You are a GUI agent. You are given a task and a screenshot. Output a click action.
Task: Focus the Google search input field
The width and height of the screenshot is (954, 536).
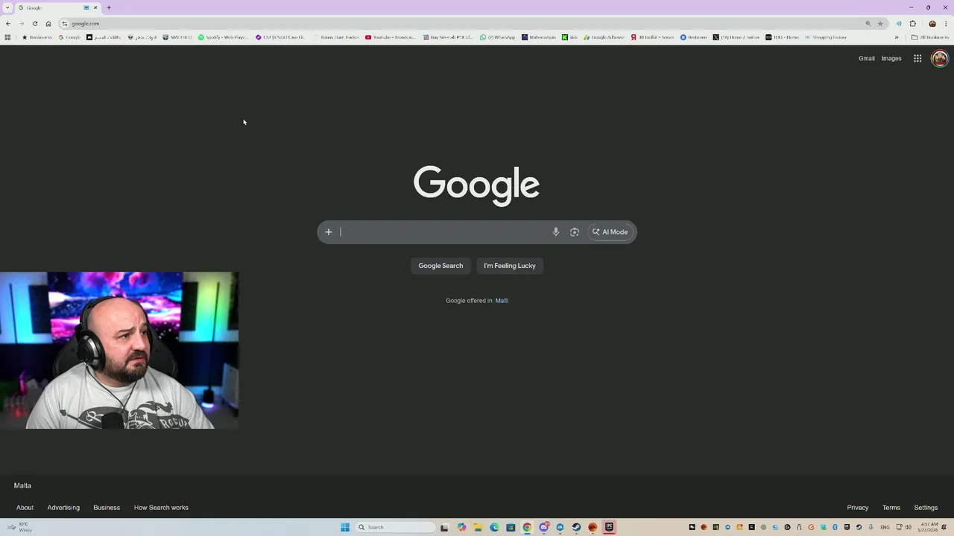(x=443, y=232)
